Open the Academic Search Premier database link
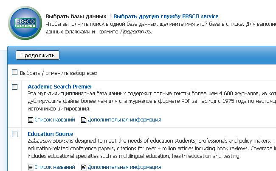Viewport: 276px width, 171px height. point(60,86)
